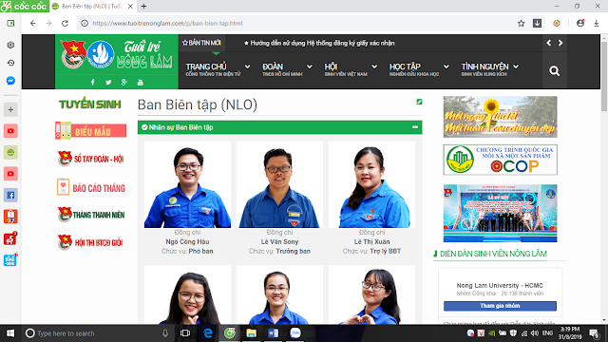Click the Twitter icon under site logo

coord(108,83)
